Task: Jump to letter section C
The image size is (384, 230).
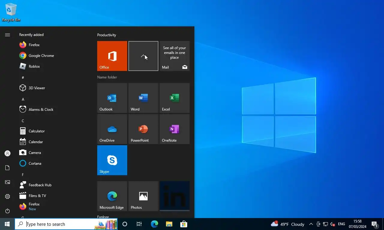Action: [x=23, y=121]
